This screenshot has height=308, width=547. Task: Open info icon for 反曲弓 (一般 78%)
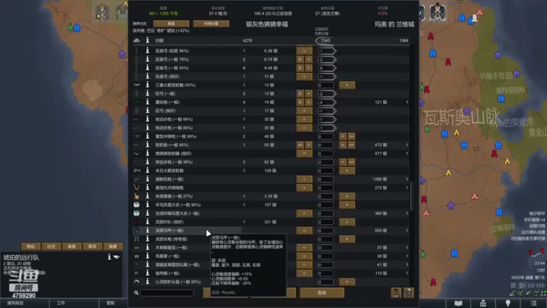pyautogui.click(x=147, y=60)
